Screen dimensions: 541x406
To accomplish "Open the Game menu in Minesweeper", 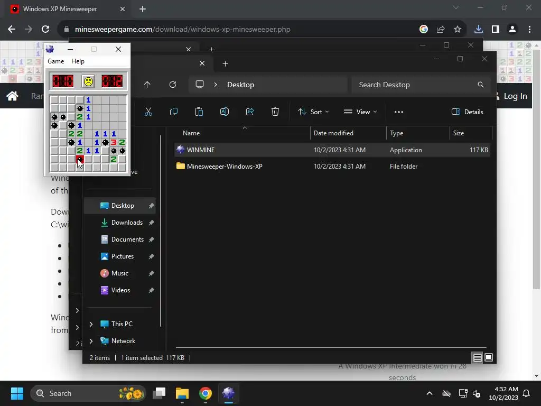I will coord(55,61).
